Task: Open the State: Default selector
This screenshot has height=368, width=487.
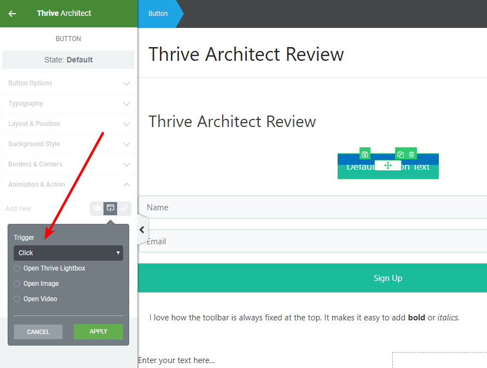Action: click(x=68, y=60)
